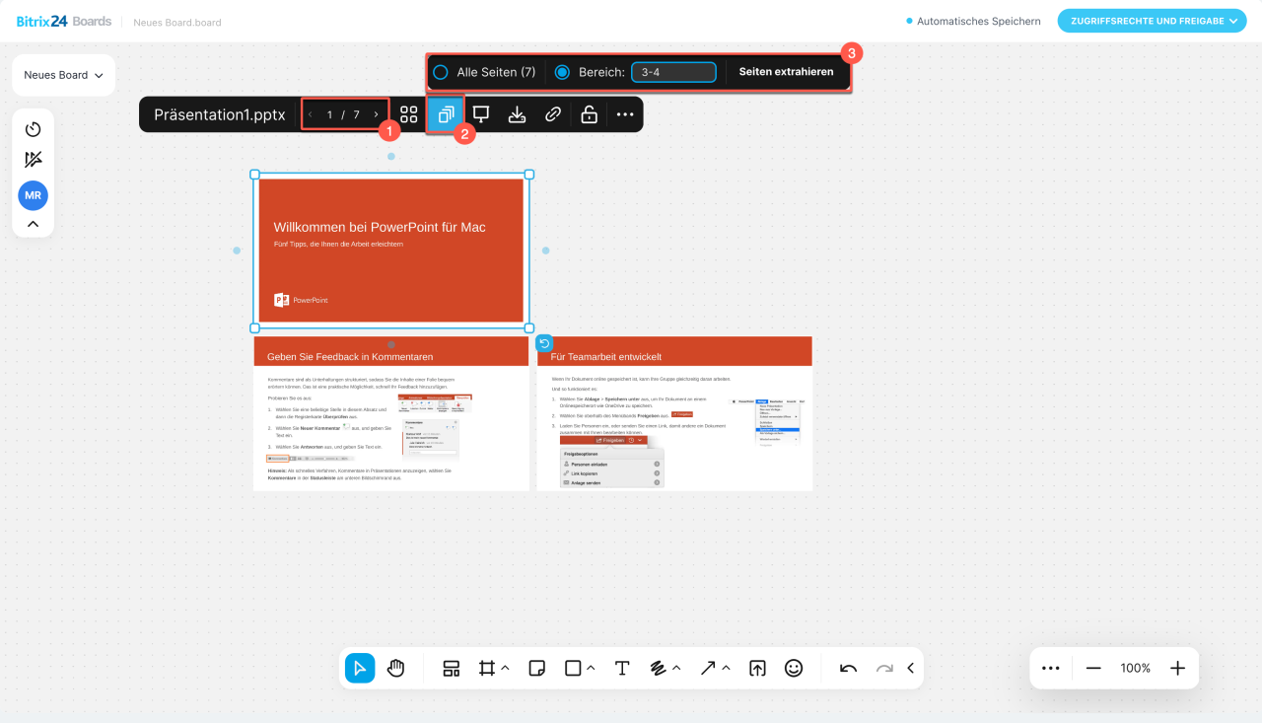
Task: Select the arrow connector tool
Action: pos(708,668)
